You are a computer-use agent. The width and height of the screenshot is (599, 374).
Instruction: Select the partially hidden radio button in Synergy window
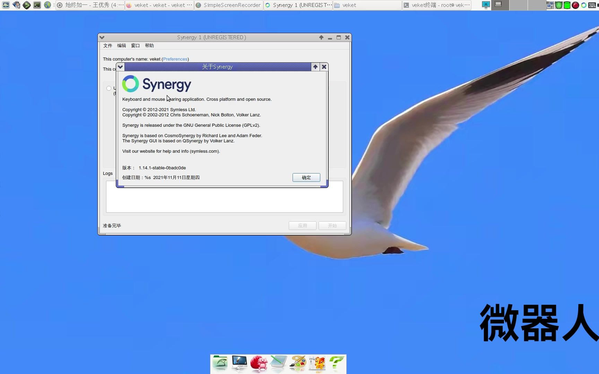[109, 88]
